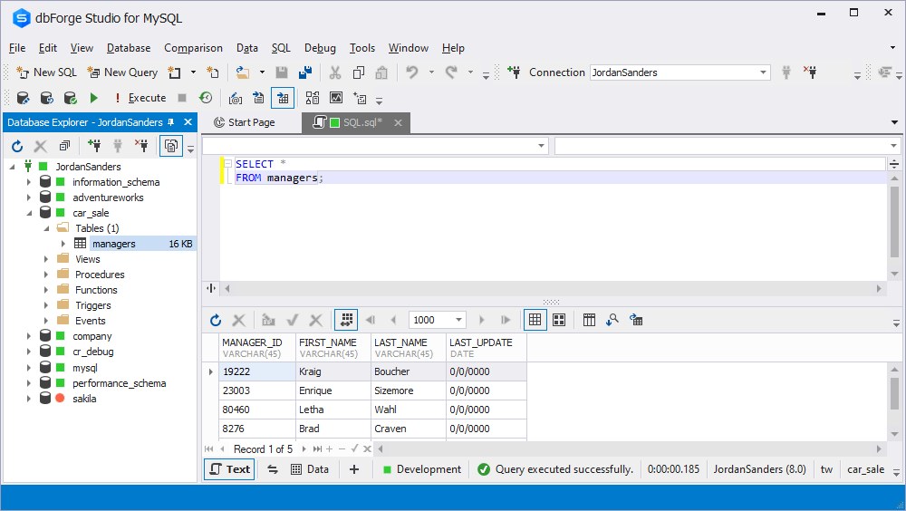Click the find/search data icon in results toolbar
This screenshot has height=511, width=906.
click(612, 320)
